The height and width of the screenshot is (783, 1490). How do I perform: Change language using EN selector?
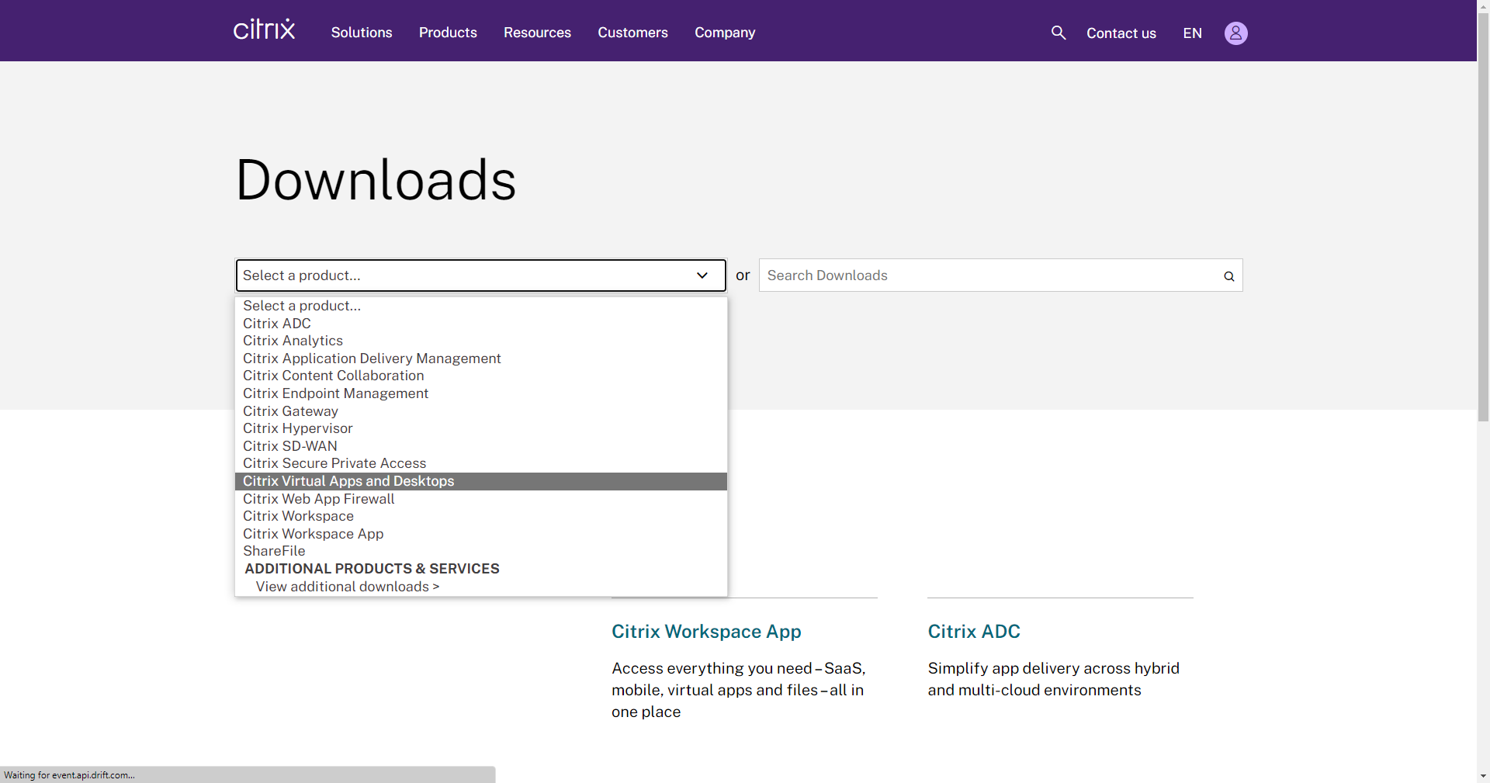pyautogui.click(x=1192, y=33)
